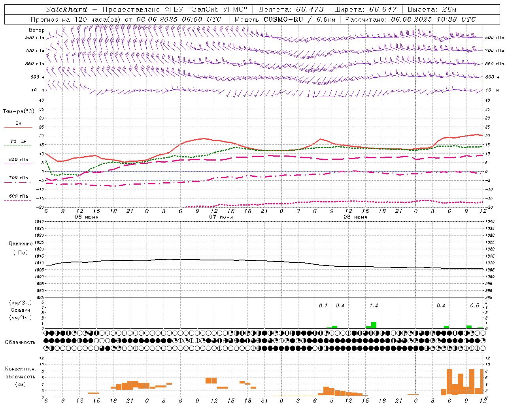Click the precipitation value 0.5
Viewport: 506px width, 404px height.
pyautogui.click(x=474, y=306)
